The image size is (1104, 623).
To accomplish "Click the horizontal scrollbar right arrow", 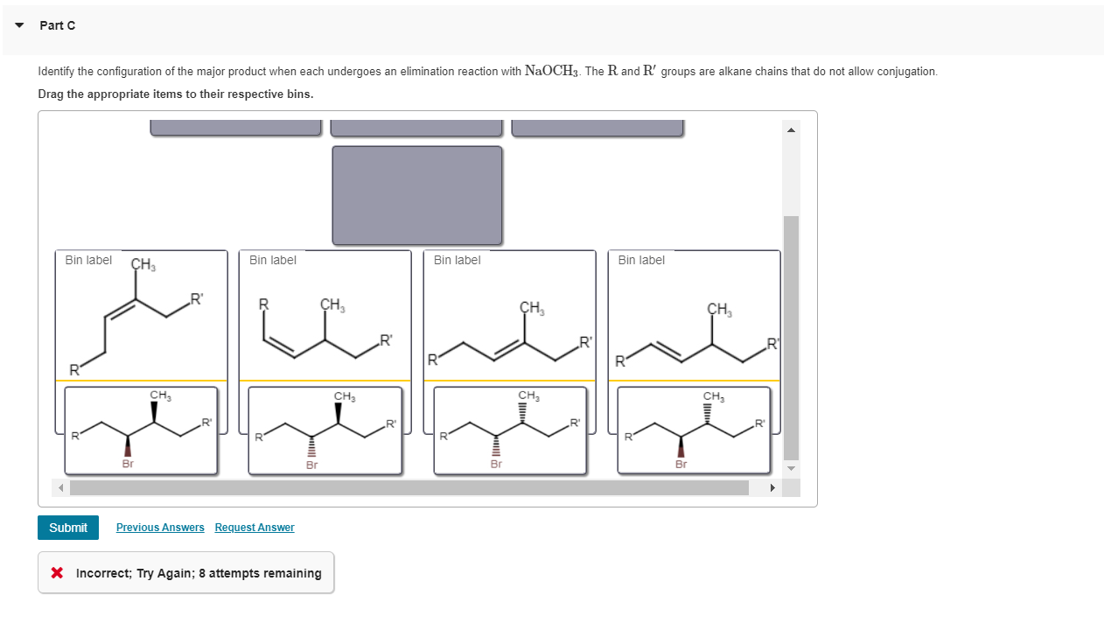I will tap(772, 487).
